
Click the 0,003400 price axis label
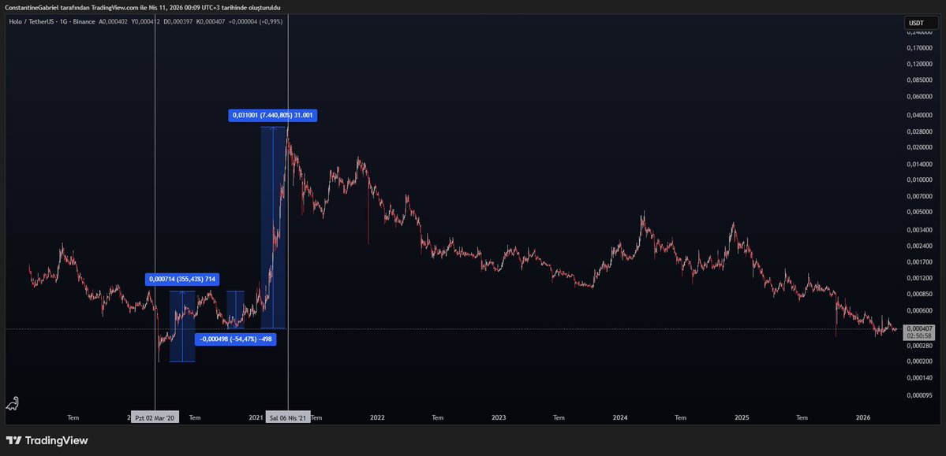(x=921, y=230)
